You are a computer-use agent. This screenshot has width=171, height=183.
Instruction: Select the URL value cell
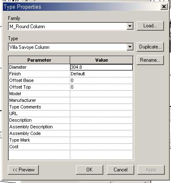[x=101, y=113]
